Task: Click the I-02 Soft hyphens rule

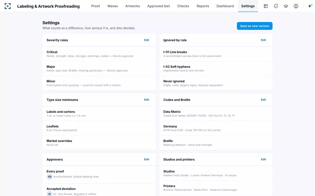Action: [x=216, y=68]
